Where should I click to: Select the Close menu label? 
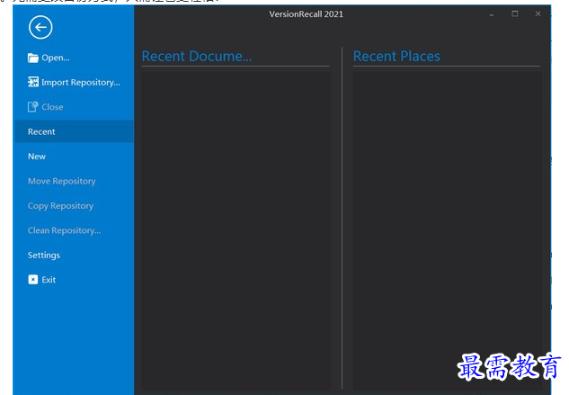(x=52, y=107)
